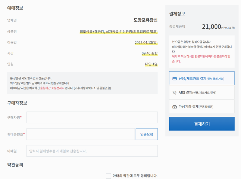Focus the 구매자명 input field

(92, 117)
